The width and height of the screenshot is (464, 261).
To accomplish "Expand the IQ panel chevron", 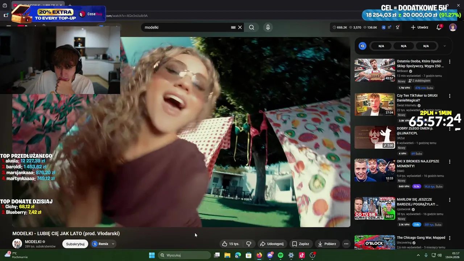I will tap(444, 46).
